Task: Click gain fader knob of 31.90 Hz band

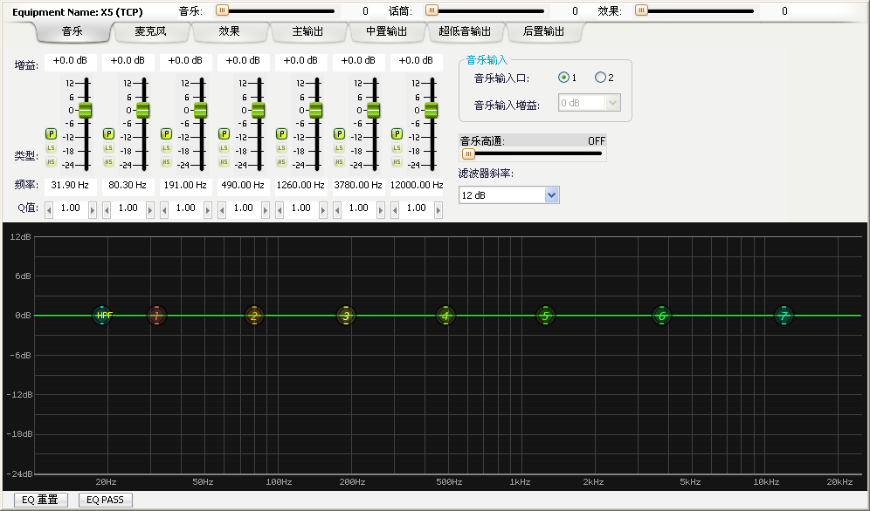Action: [x=85, y=110]
